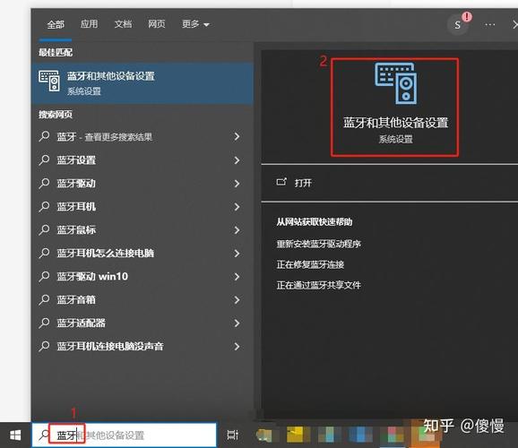Click the 蓝牙和其他设备设置 icon in best match
The image size is (518, 448).
(x=49, y=81)
